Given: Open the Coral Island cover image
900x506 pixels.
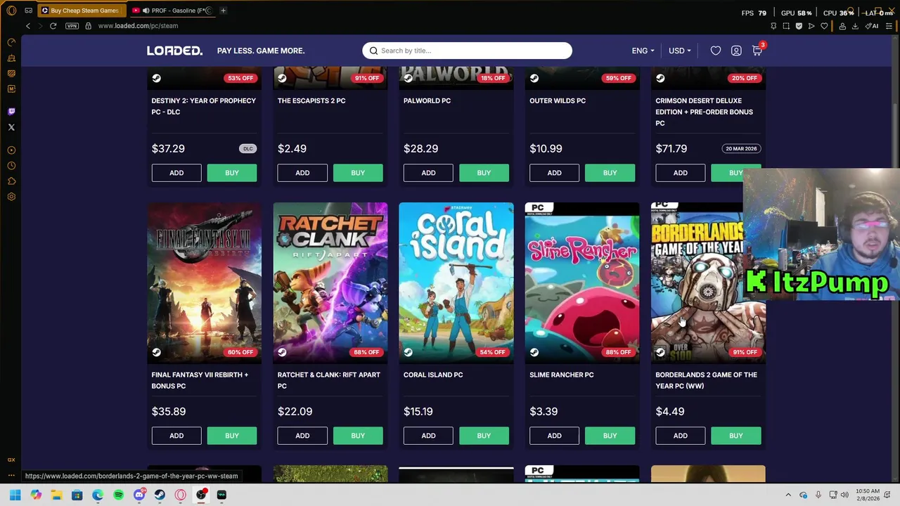Looking at the screenshot, I should [456, 283].
